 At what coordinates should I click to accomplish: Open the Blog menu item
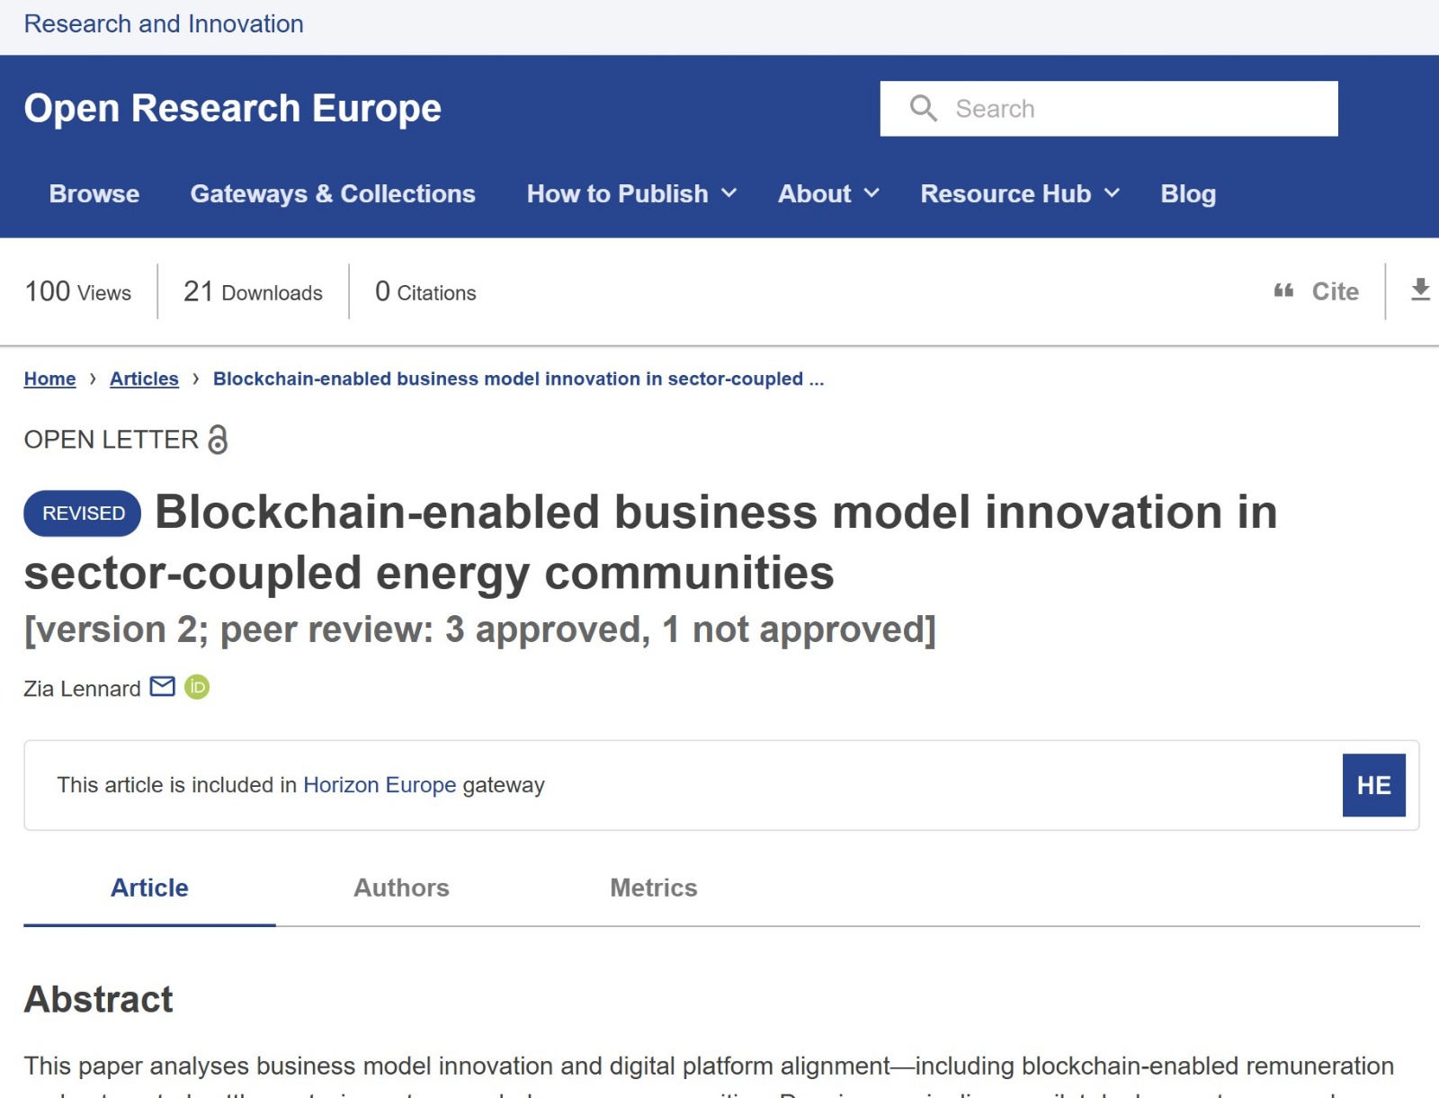click(x=1188, y=193)
